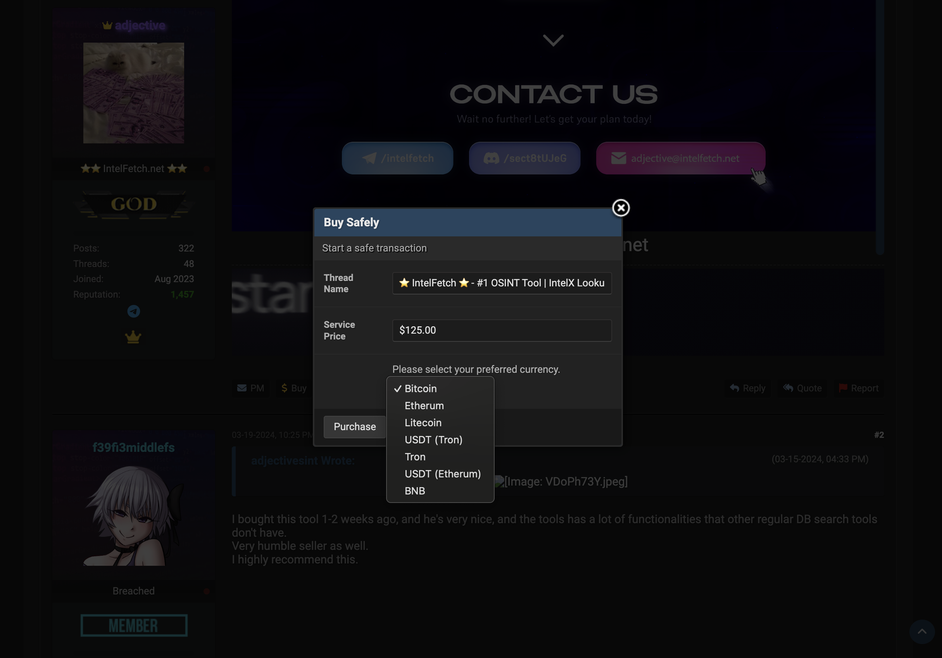This screenshot has height=658, width=942.
Task: Click the gold crown award icon
Action: (133, 337)
